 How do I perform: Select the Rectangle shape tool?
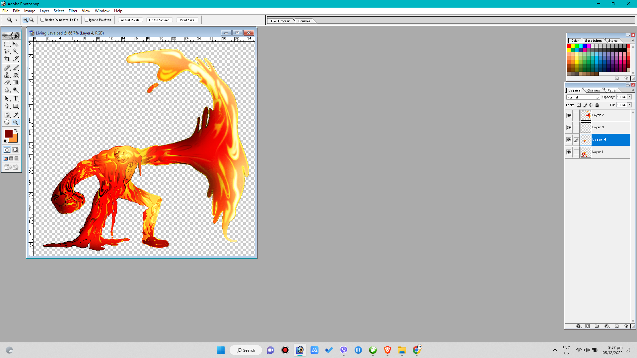16,106
